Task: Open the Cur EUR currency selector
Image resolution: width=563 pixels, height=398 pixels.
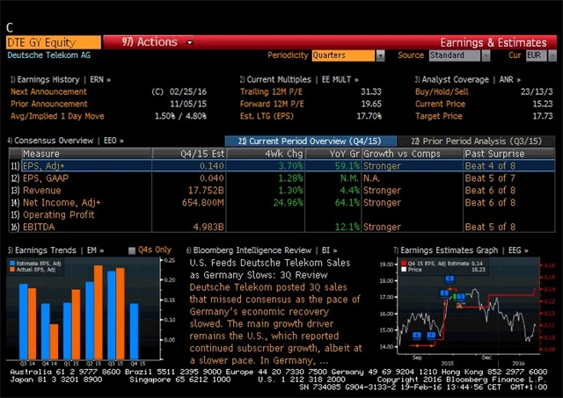Action: pyautogui.click(x=537, y=55)
